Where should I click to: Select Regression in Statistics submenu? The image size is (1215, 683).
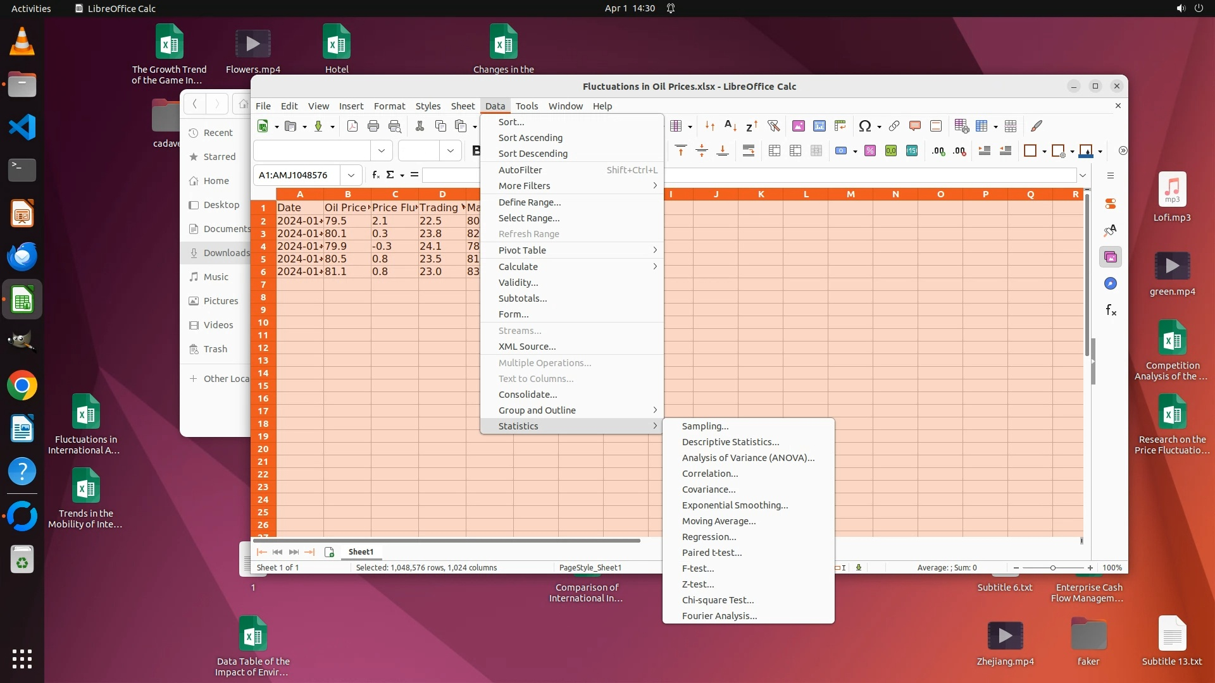click(709, 537)
